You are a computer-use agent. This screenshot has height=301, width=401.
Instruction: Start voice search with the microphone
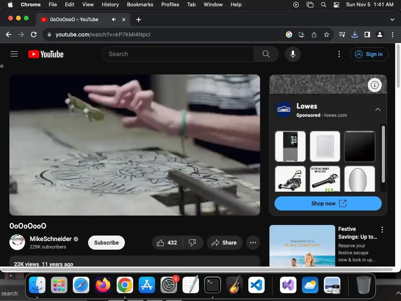(293, 54)
